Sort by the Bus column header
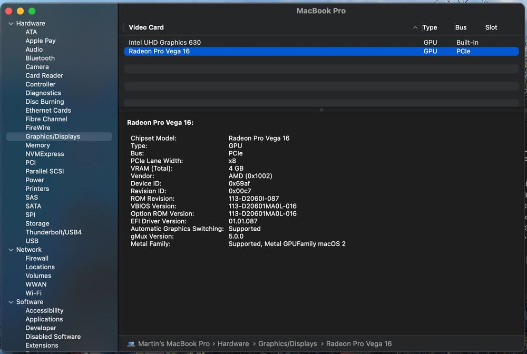 coord(461,27)
